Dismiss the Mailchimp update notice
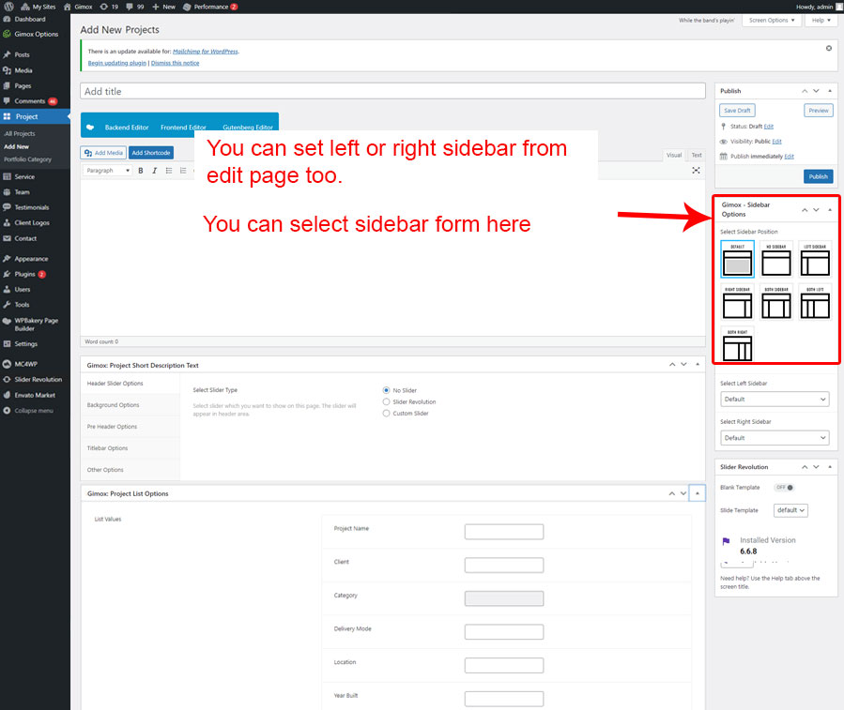 point(828,48)
